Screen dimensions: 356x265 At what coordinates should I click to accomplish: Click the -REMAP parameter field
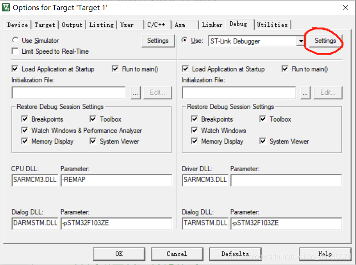[117, 180]
